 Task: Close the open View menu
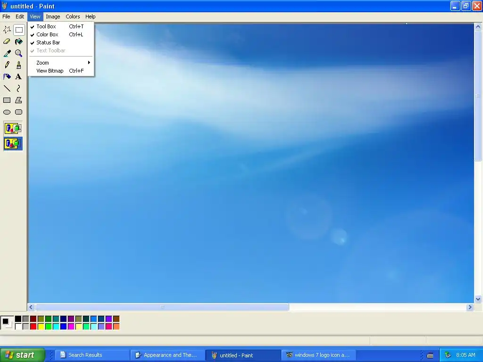[35, 16]
